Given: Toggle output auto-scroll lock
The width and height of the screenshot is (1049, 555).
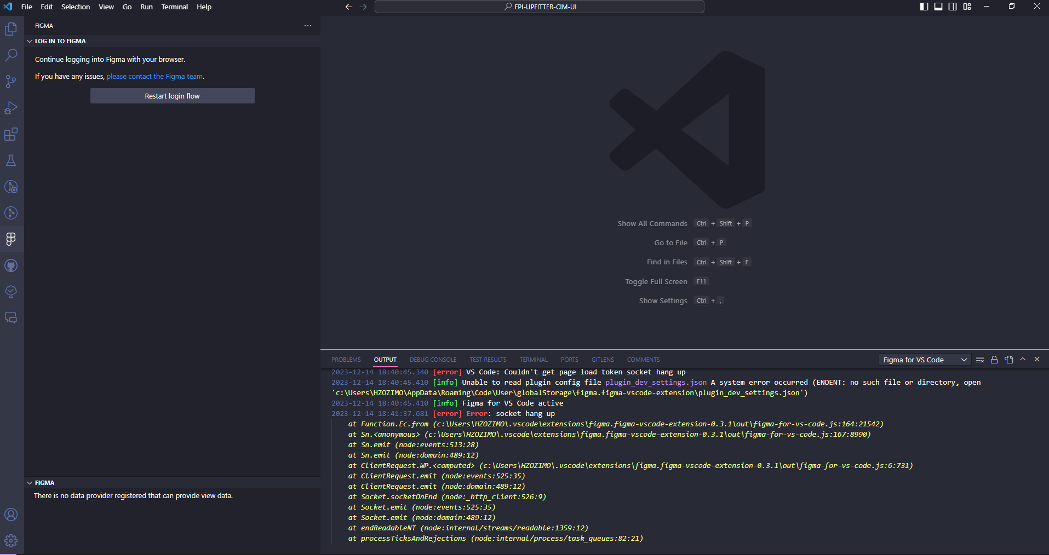Looking at the screenshot, I should (x=994, y=360).
